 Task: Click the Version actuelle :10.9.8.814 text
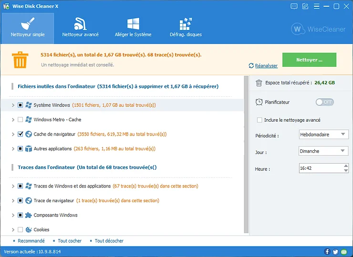32,252
